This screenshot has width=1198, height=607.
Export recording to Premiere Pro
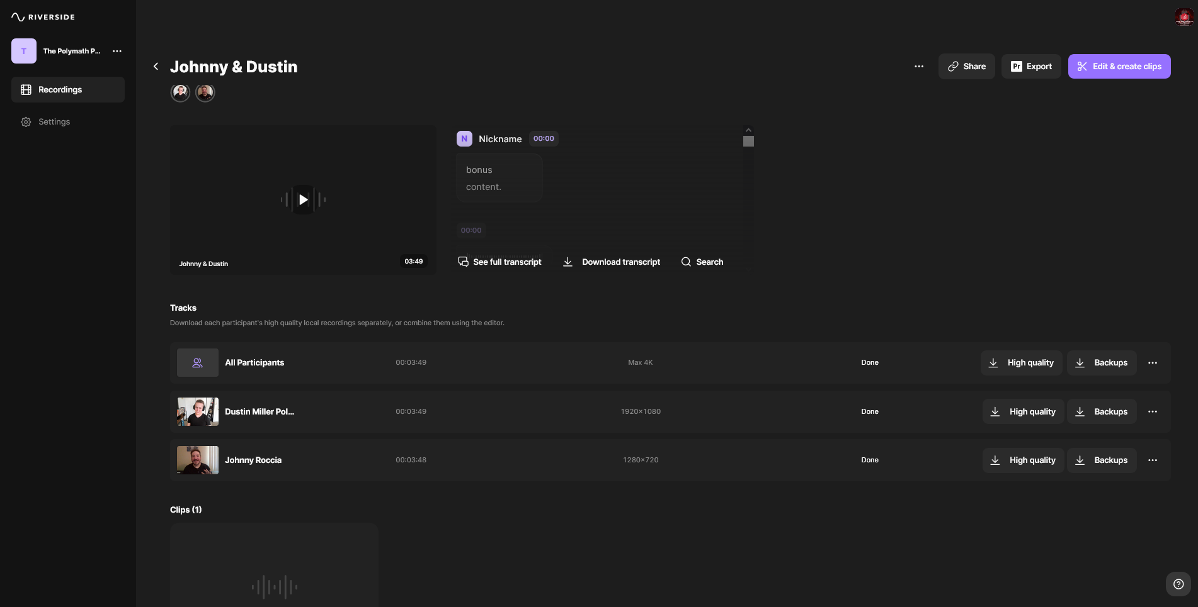coord(1031,67)
